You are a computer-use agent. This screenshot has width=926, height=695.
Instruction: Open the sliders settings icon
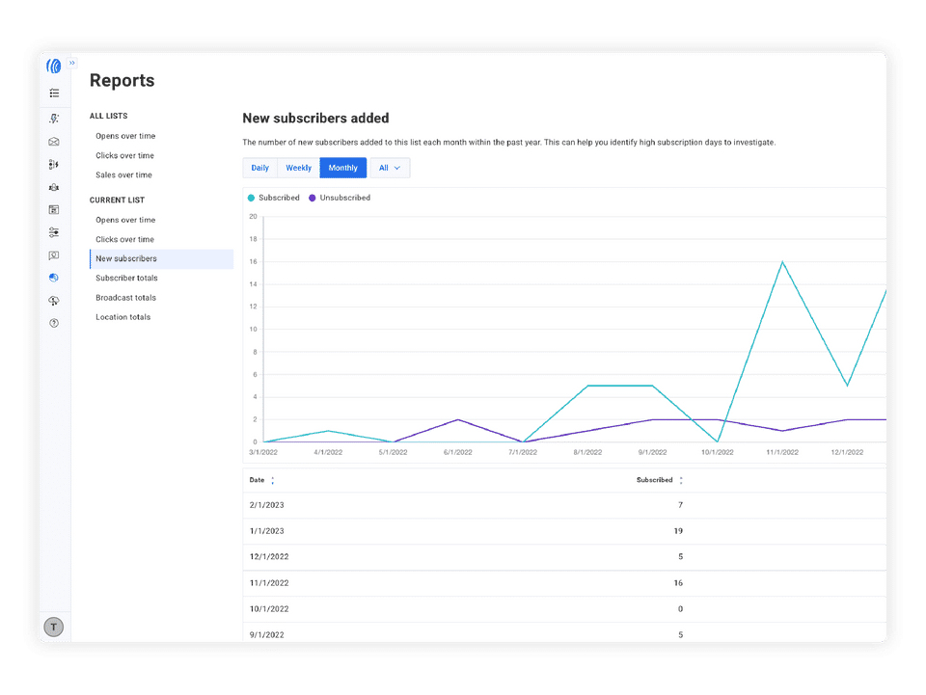point(54,232)
